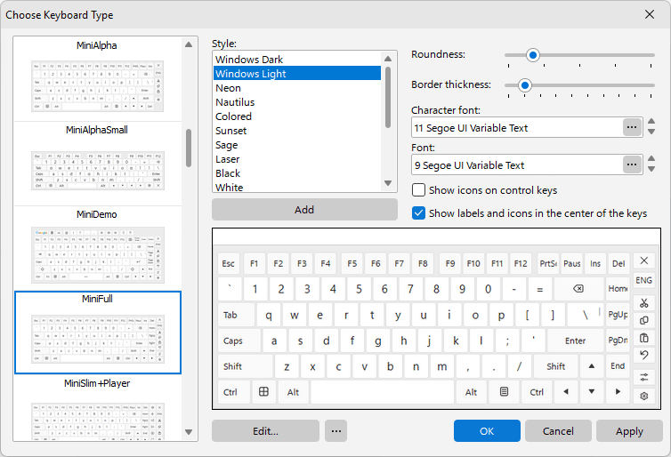Viewport: 671px width, 457px height.
Task: Click the Edit... button
Action: (265, 431)
